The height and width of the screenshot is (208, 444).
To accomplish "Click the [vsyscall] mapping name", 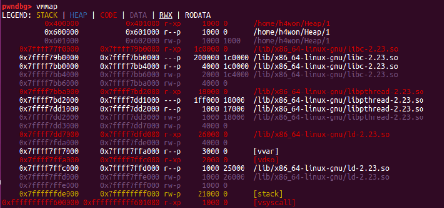I will coord(274,202).
